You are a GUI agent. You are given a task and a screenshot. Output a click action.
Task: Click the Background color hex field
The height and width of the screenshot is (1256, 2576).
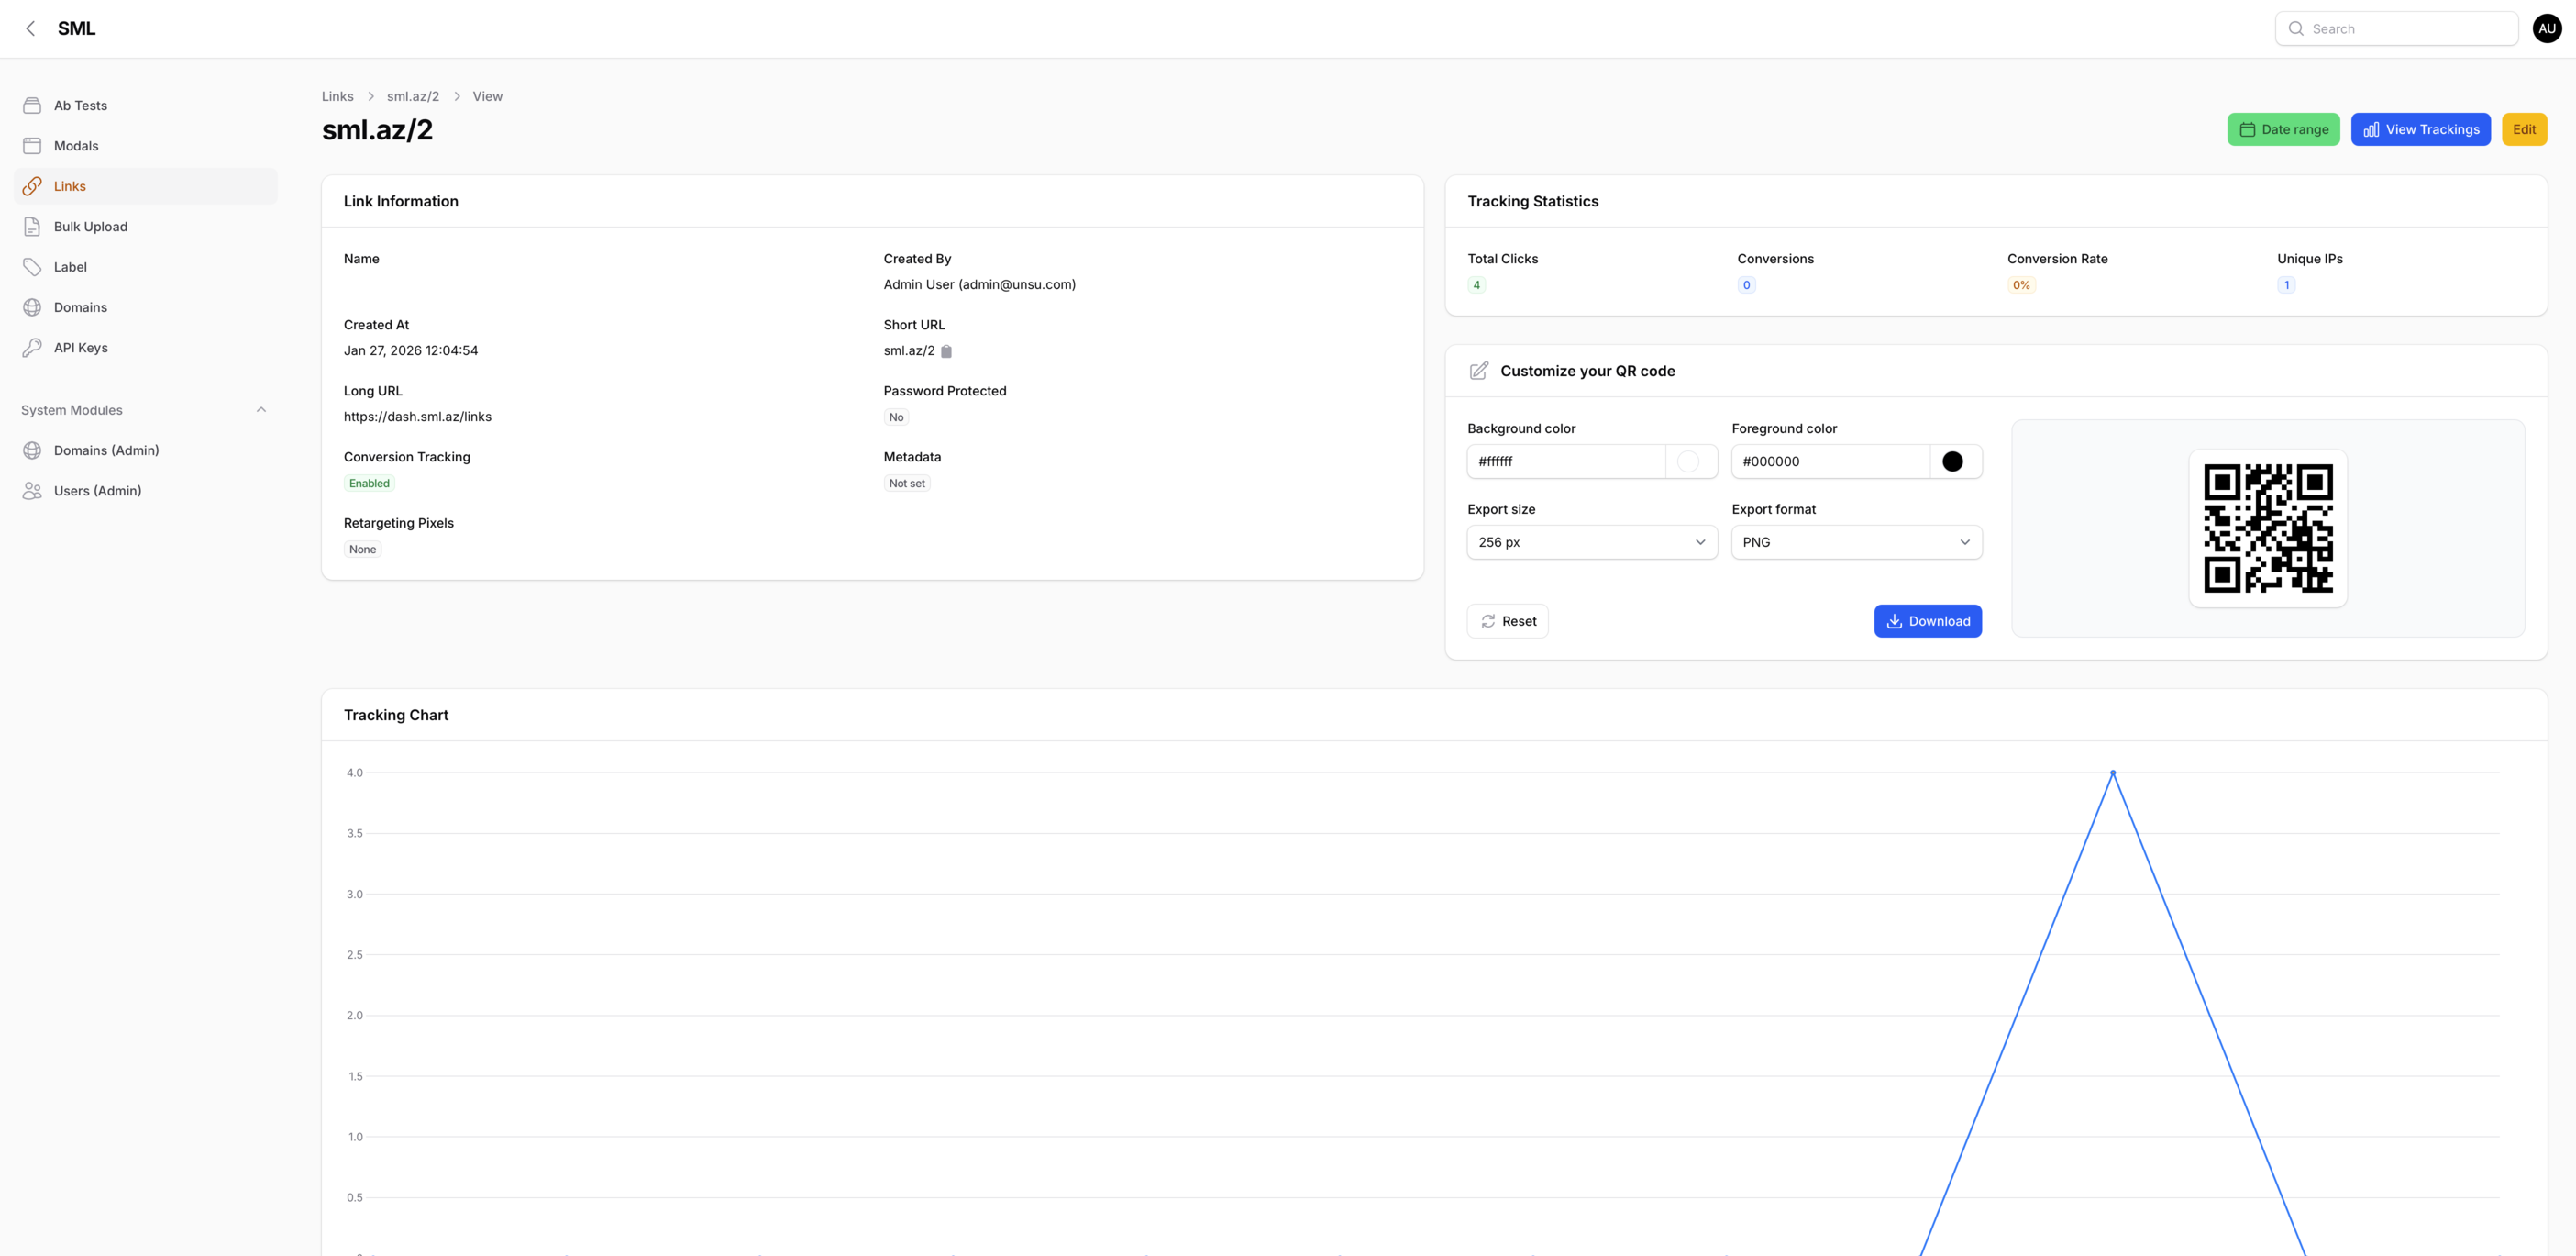tap(1565, 461)
